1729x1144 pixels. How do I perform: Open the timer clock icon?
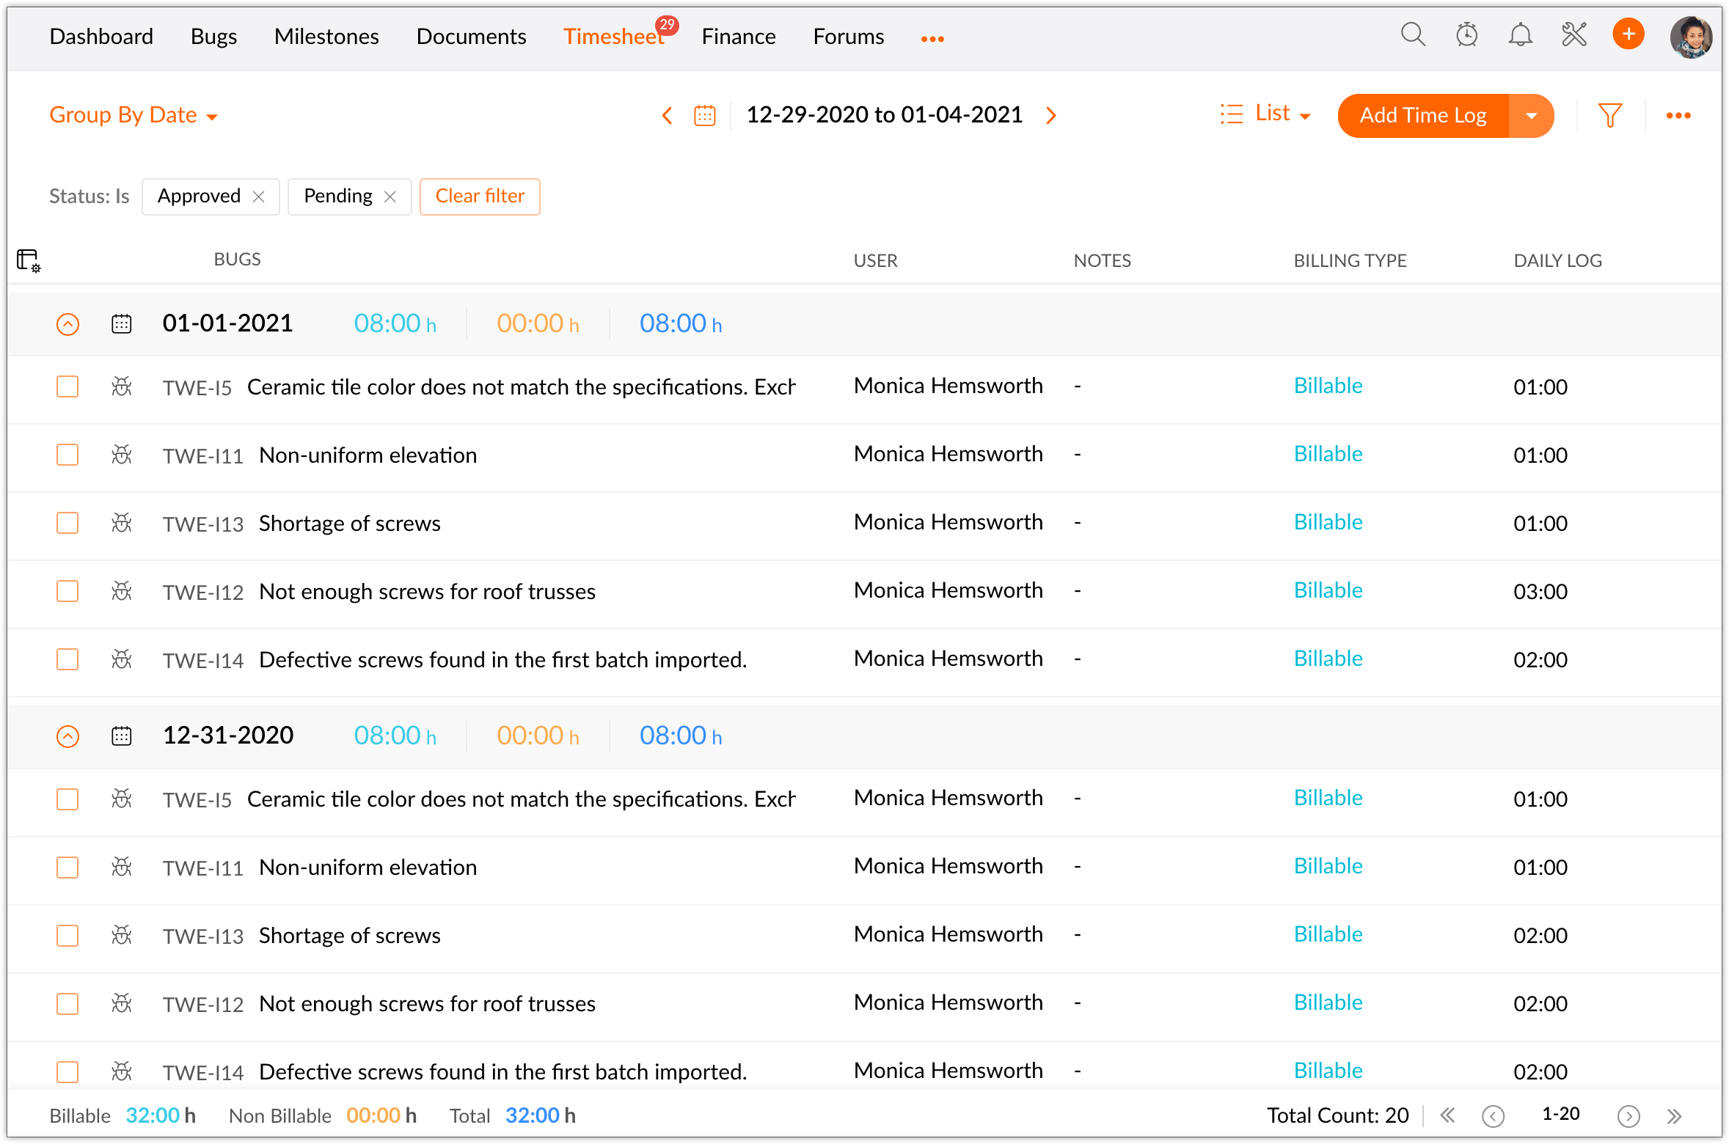pyautogui.click(x=1466, y=34)
